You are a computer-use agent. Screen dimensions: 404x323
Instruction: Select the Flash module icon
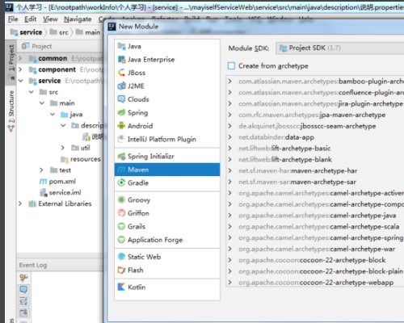(121, 270)
